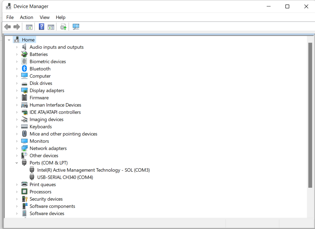
Task: Click the Display adapters icon
Action: pos(24,90)
